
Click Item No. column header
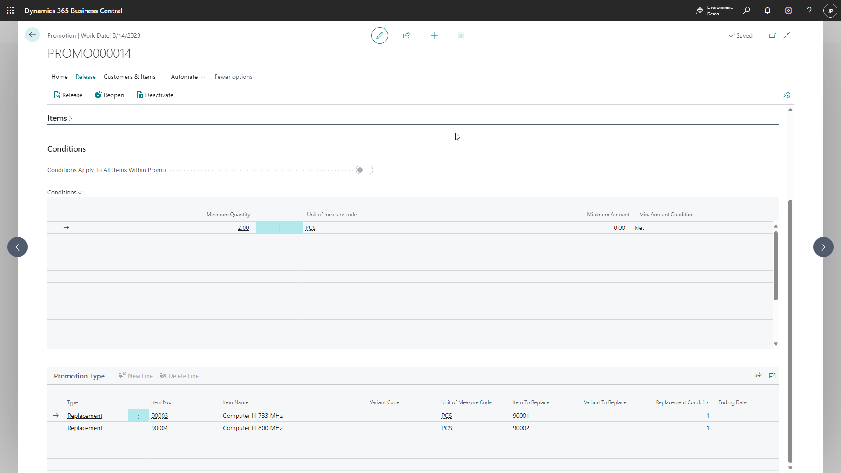[x=161, y=402]
